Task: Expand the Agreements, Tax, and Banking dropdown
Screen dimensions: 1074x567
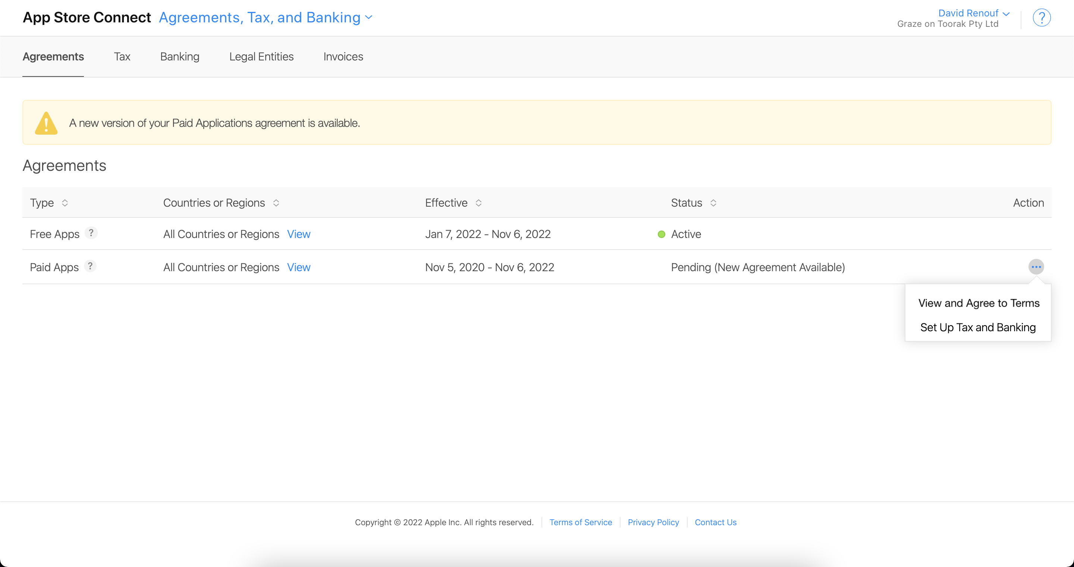Action: click(266, 18)
